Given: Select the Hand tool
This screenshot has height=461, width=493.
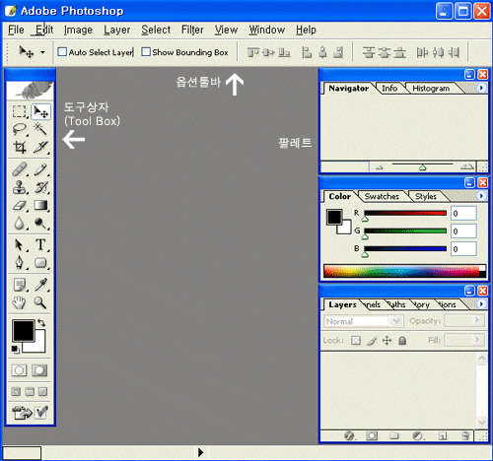Looking at the screenshot, I should click(x=19, y=302).
